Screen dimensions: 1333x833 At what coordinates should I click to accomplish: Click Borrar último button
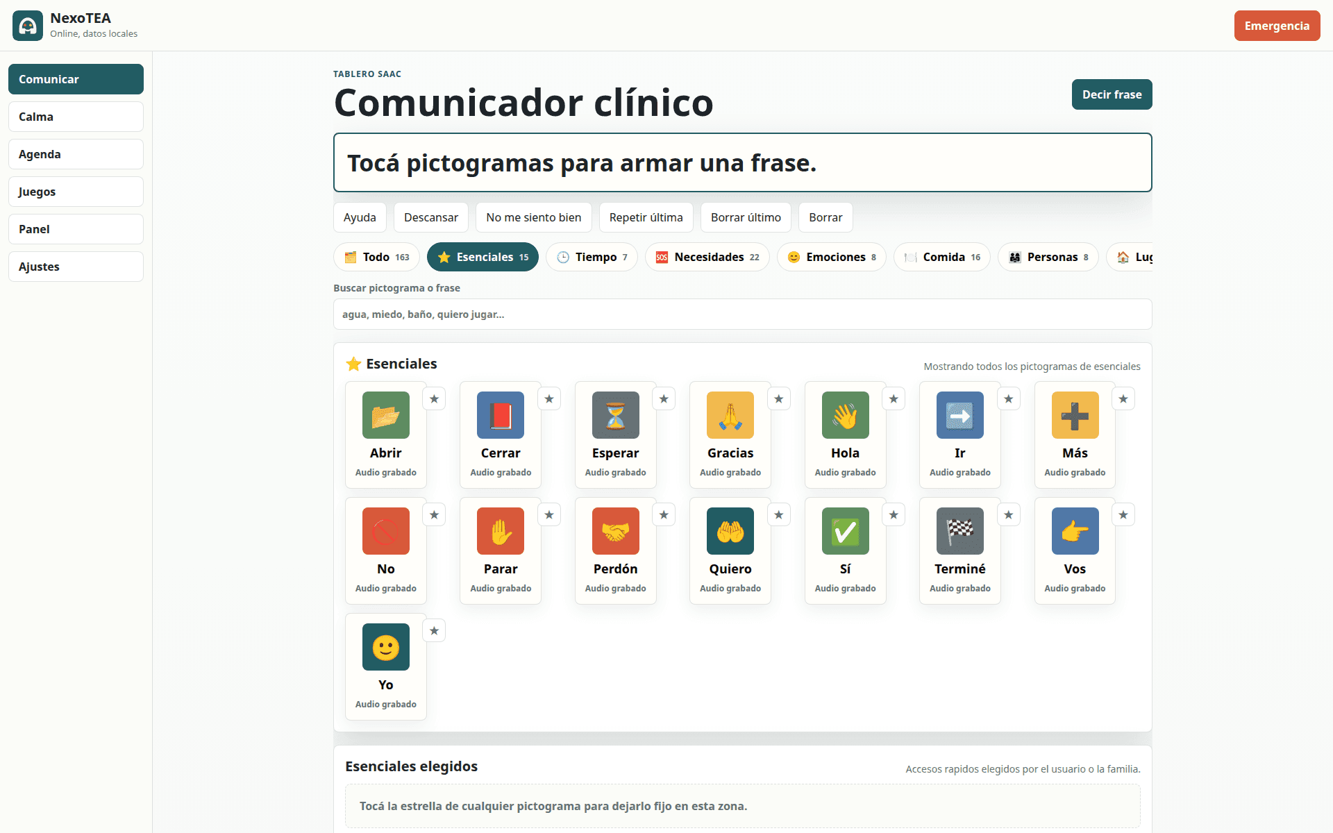click(x=746, y=217)
